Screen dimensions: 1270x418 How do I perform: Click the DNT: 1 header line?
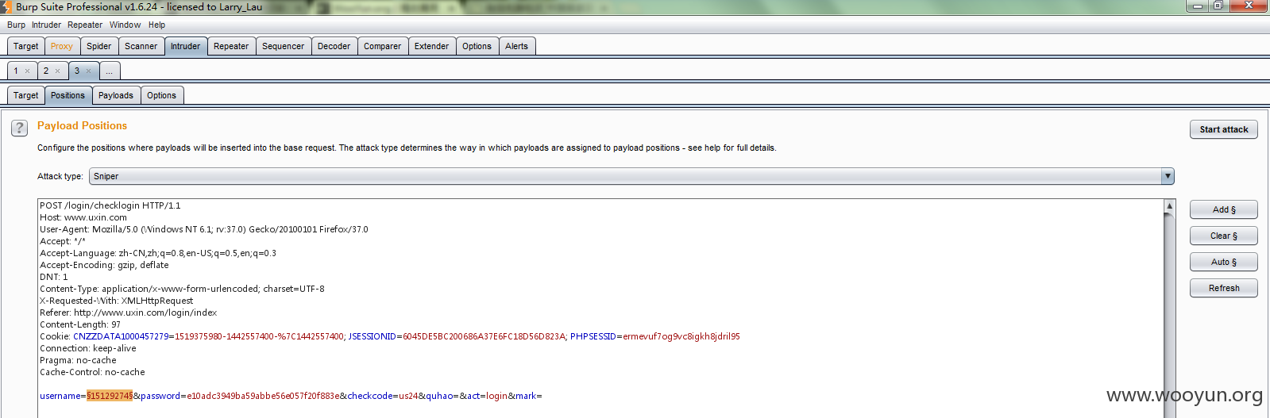click(x=54, y=277)
